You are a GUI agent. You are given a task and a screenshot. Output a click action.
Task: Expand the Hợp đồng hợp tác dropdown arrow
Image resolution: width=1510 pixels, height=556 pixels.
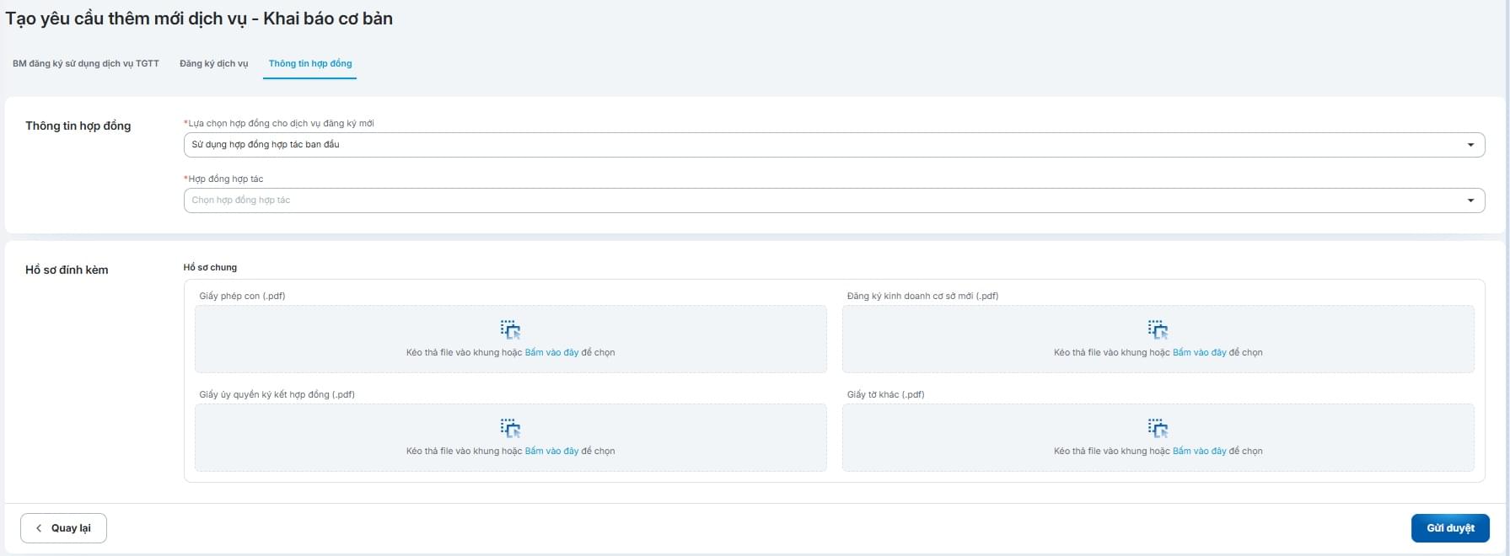click(x=1470, y=200)
